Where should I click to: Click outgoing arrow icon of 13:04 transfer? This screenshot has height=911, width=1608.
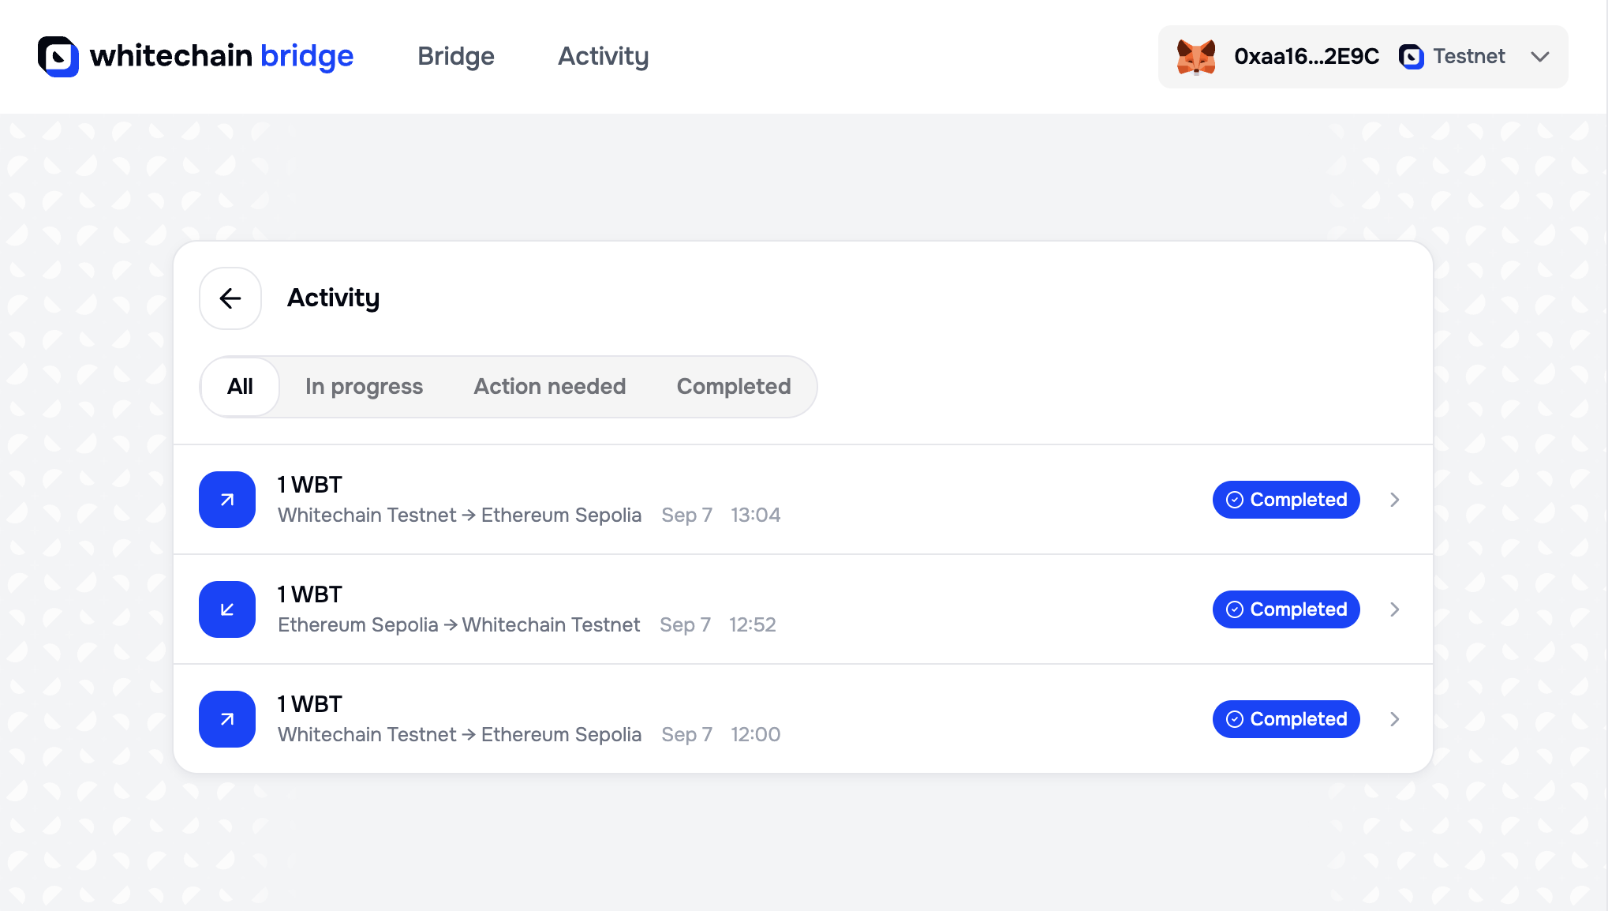[x=227, y=500]
